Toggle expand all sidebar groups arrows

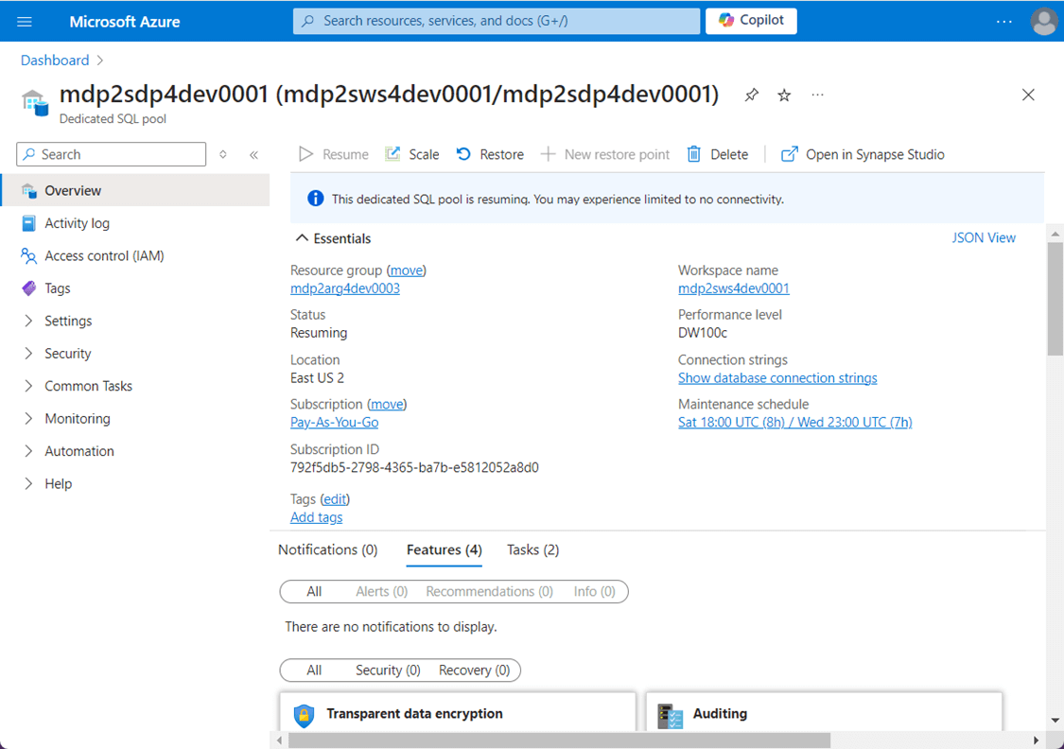point(222,155)
